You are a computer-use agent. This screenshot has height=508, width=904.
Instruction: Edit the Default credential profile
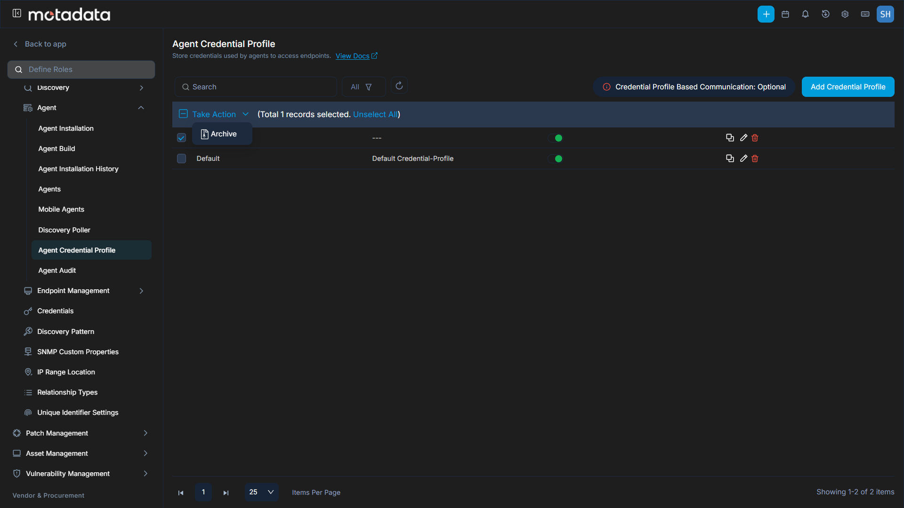click(743, 159)
